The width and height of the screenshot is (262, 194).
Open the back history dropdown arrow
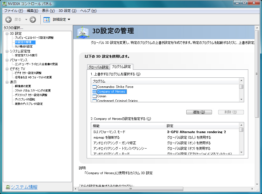pos(26,20)
